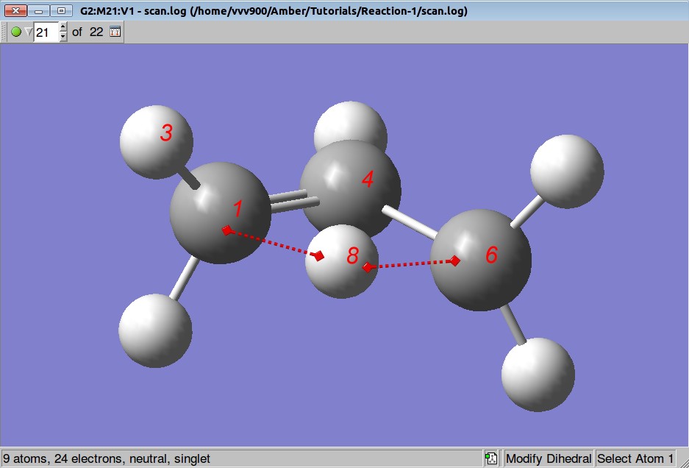
Task: Close the scan.log window
Action: point(15,10)
